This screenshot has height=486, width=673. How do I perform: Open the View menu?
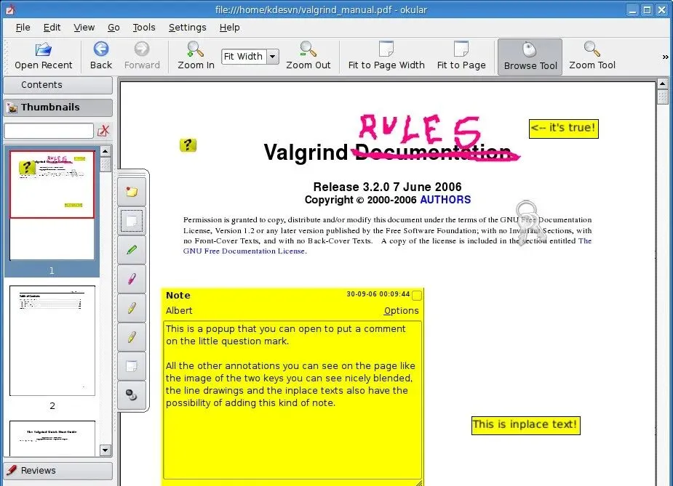pyautogui.click(x=84, y=28)
